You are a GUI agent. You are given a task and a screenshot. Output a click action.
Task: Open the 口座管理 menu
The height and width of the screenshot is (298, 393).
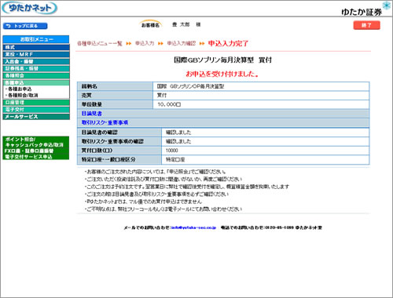point(36,103)
